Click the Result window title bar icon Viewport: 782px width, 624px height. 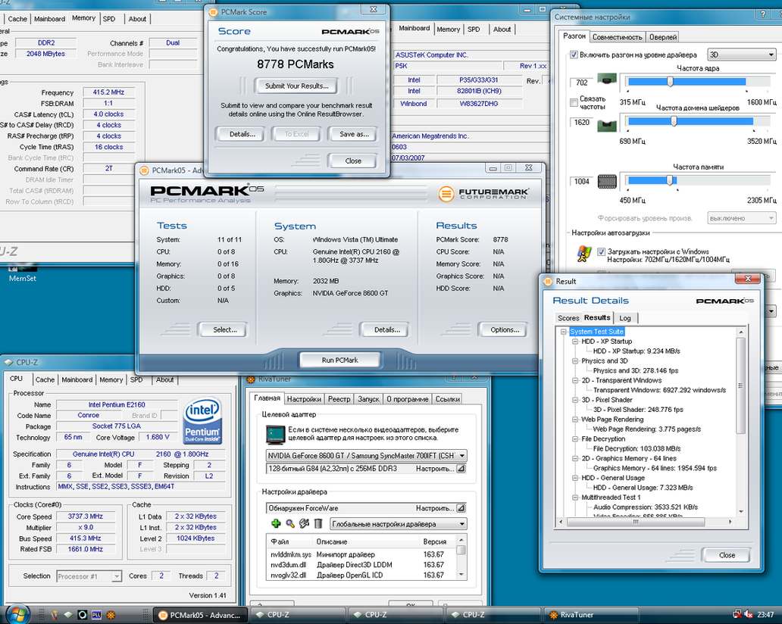[x=548, y=281]
